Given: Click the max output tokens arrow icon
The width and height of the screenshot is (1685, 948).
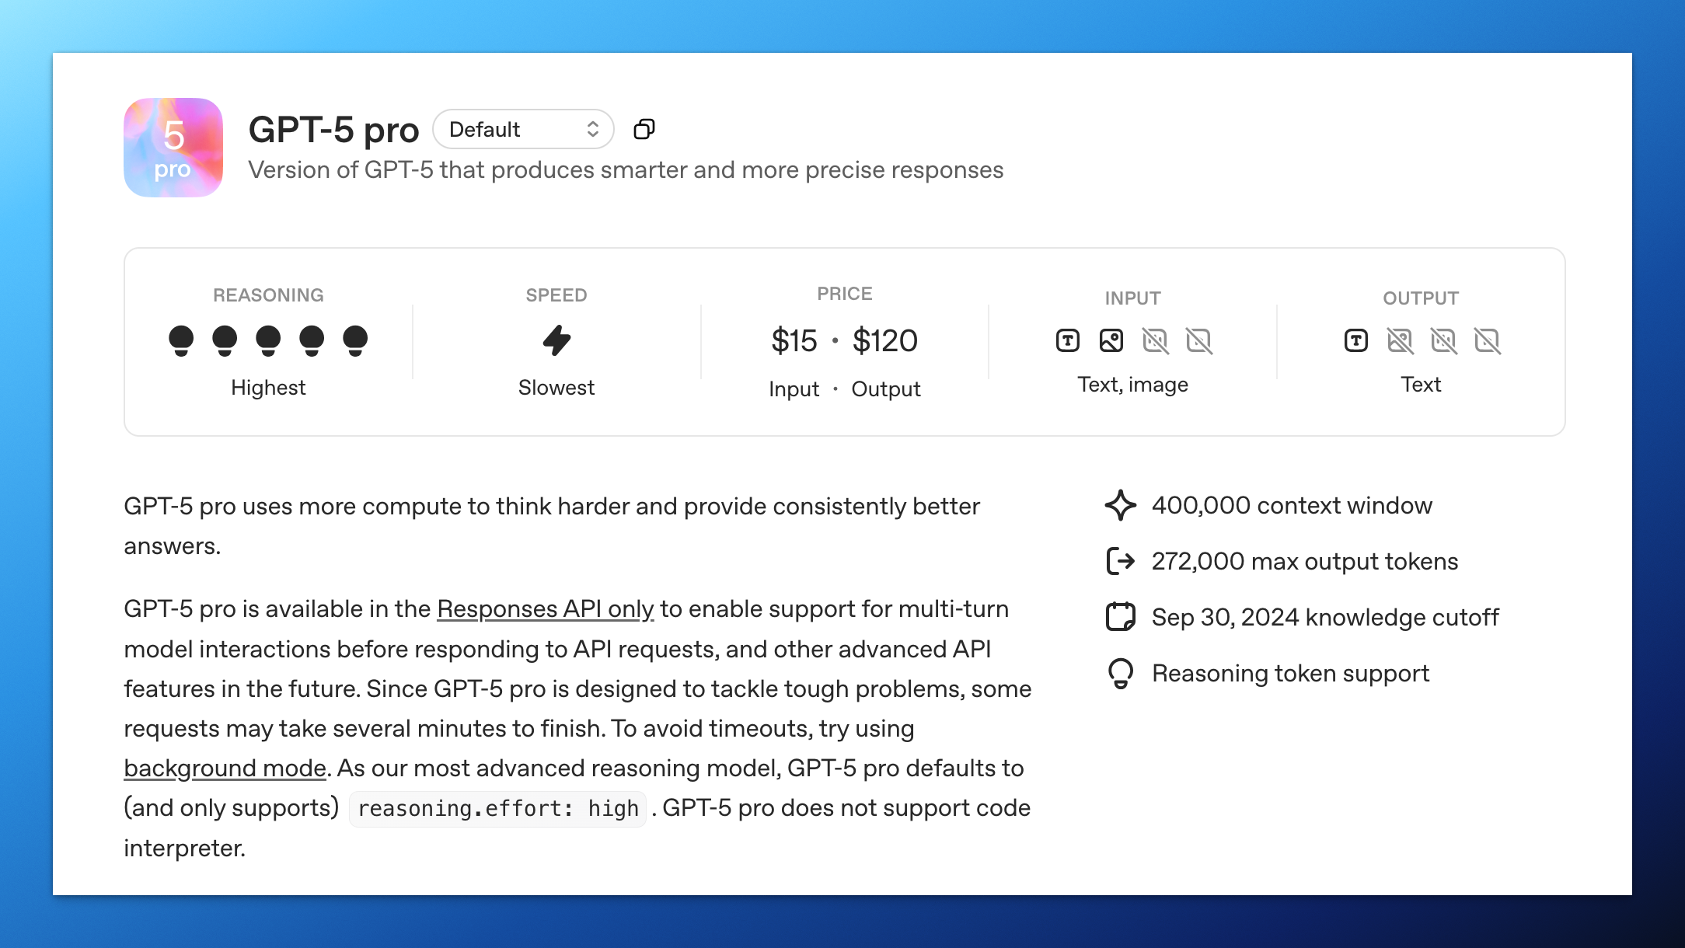Looking at the screenshot, I should [x=1120, y=561].
